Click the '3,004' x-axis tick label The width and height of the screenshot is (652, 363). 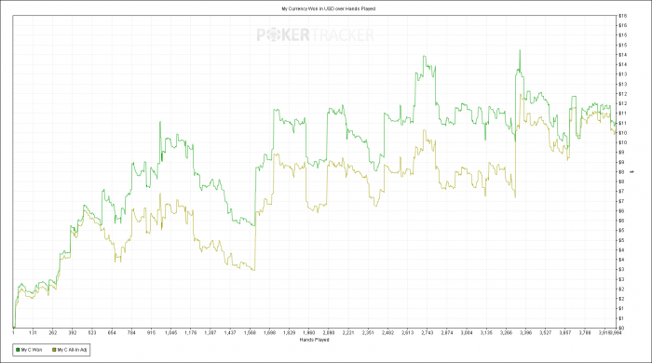tap(467, 332)
